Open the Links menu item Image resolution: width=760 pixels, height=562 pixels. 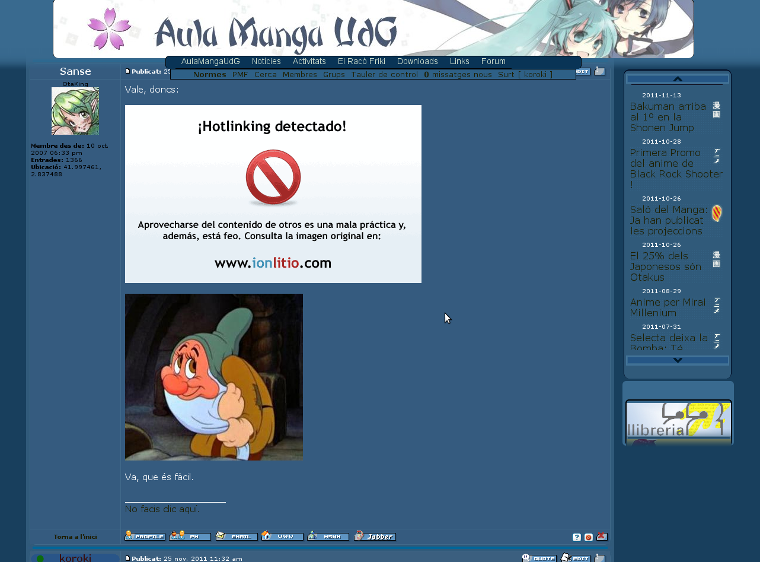pos(459,61)
